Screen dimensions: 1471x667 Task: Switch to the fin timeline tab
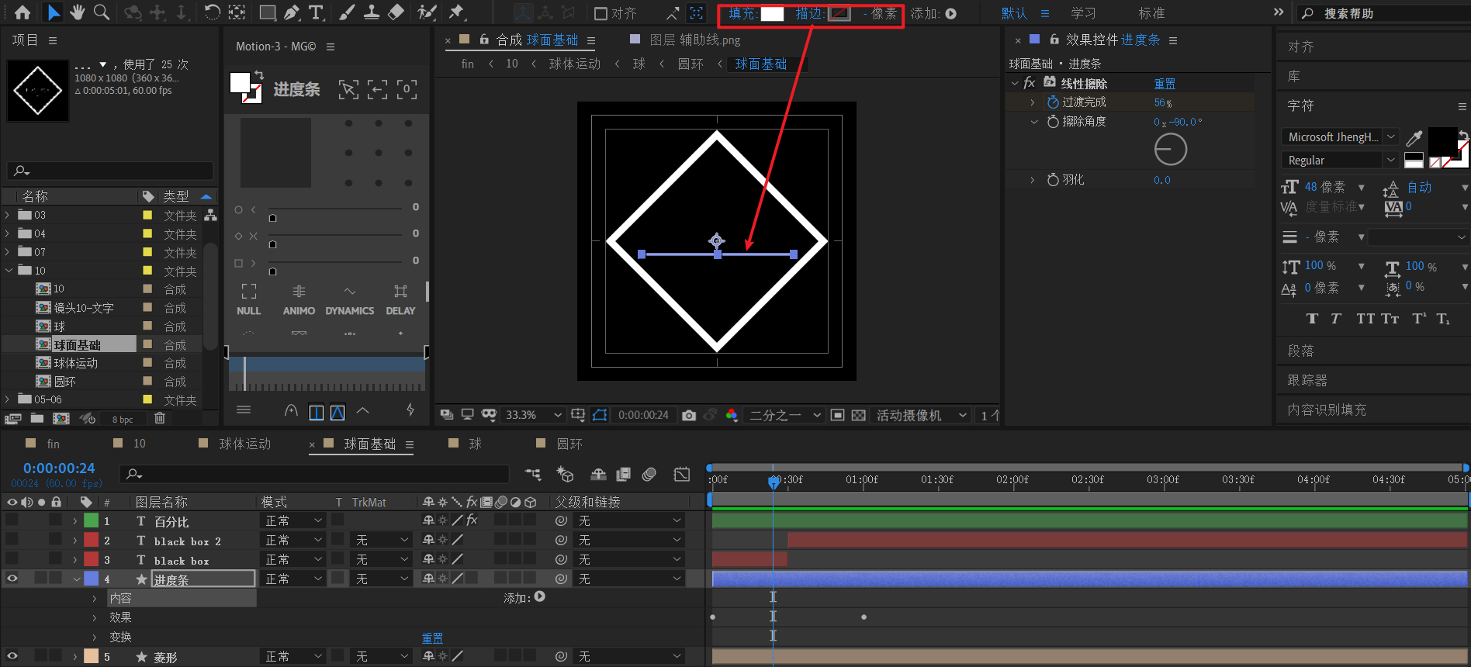click(x=53, y=444)
